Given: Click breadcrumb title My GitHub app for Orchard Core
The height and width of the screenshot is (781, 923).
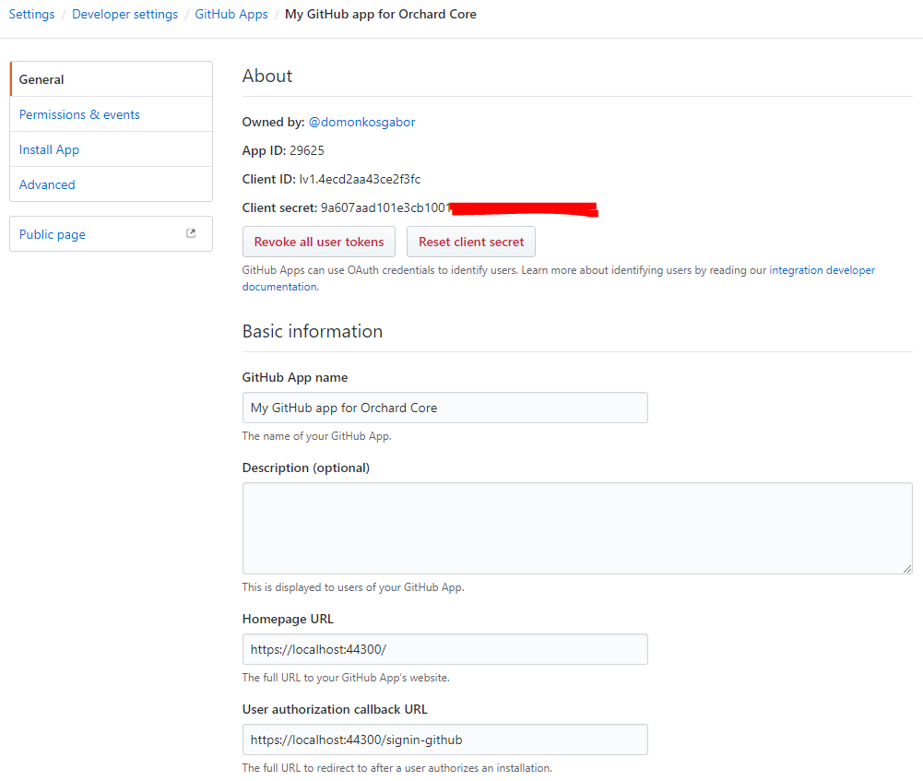Looking at the screenshot, I should 381,14.
